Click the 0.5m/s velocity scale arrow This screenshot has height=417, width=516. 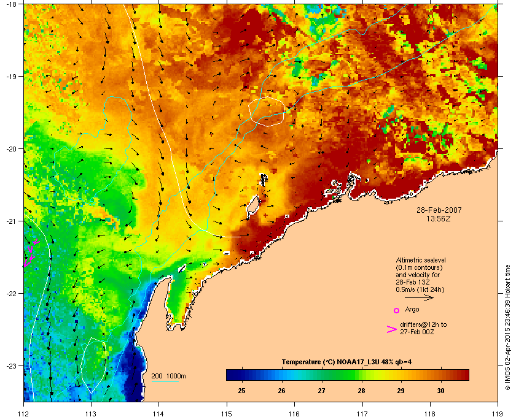(419, 298)
